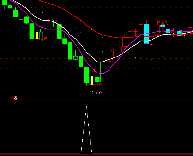Click the 增 indicator label
Viewport: 193px width, 156px height.
click(x=15, y=98)
